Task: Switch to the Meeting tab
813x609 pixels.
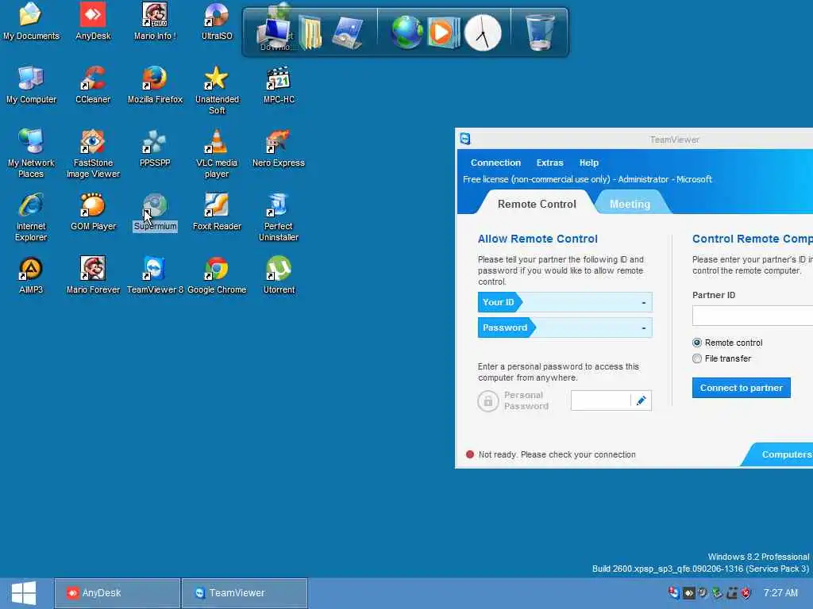Action: (x=630, y=204)
